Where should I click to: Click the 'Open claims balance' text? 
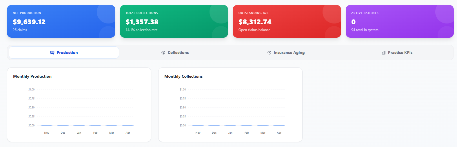254,30
